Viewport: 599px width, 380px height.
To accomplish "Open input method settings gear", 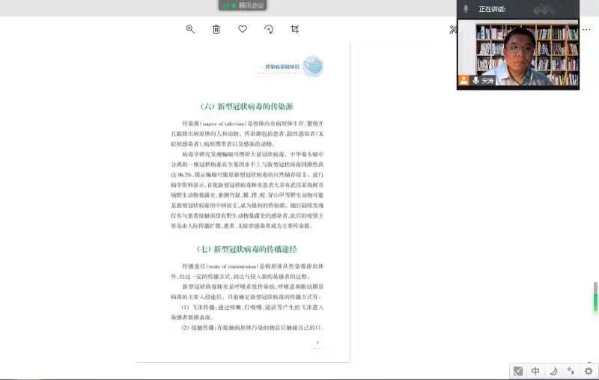I will [x=589, y=371].
